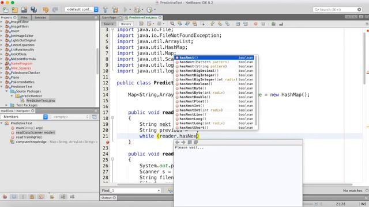
Task: Click into the Search field at top right
Action: 337,10
